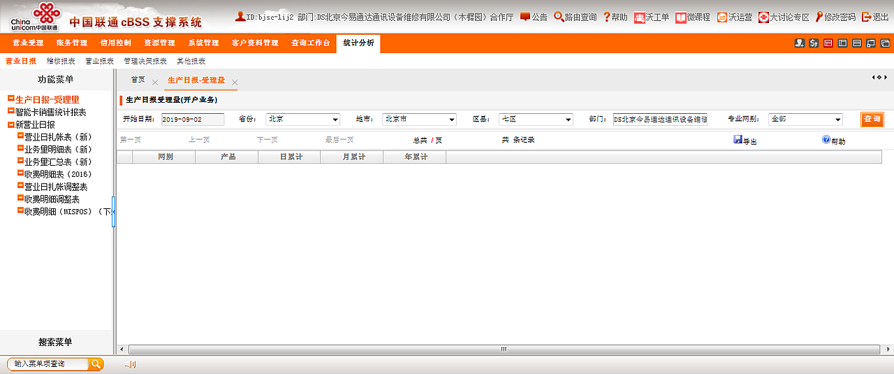Open 智能卡销售统计报表 tree item

(51, 112)
